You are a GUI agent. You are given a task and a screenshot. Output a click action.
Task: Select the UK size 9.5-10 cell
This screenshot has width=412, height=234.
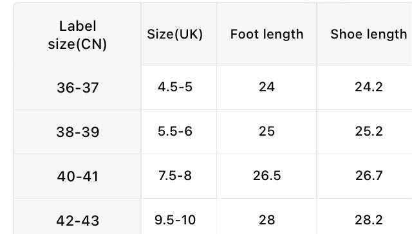point(179,217)
